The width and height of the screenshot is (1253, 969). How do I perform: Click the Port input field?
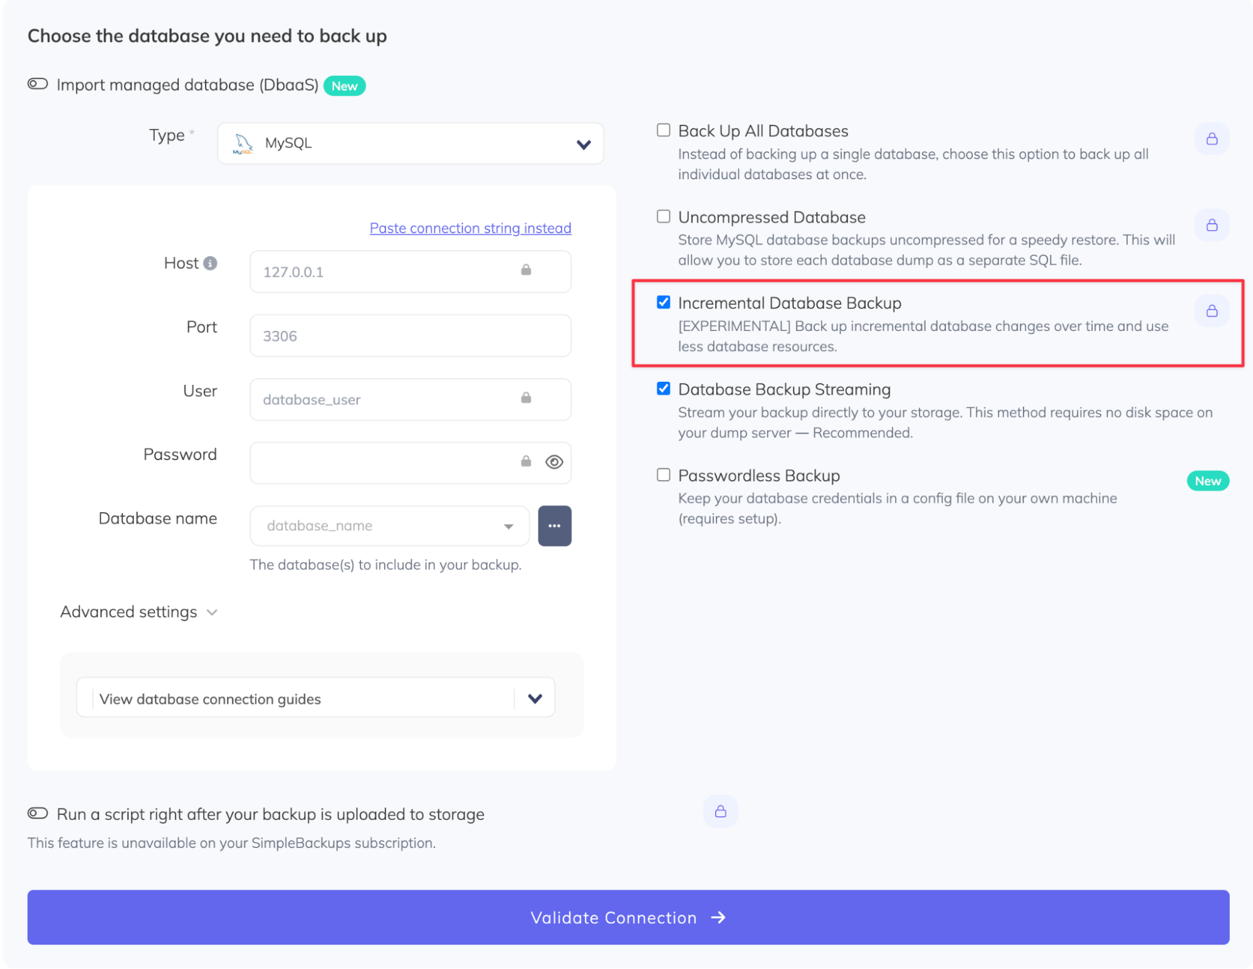tap(410, 336)
